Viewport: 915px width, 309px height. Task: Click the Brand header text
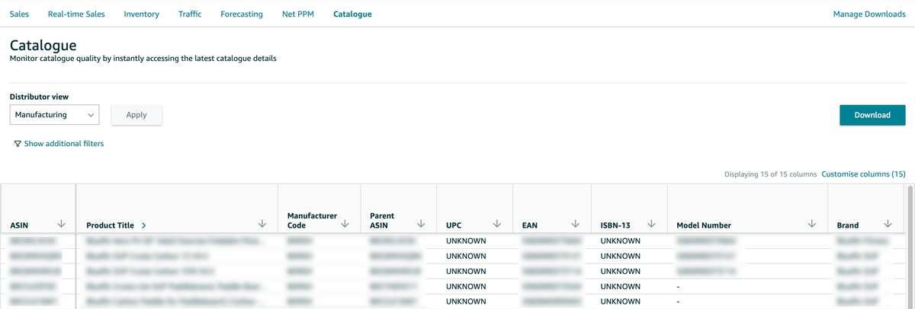coord(848,225)
